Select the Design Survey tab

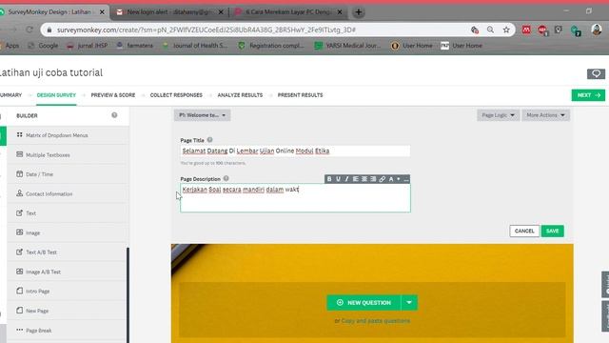tap(56, 95)
